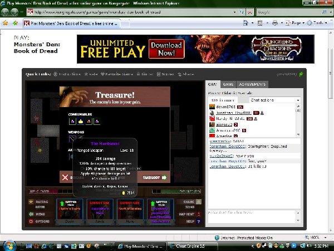
Task: Select the red potion consumable
Action: pyautogui.click(x=89, y=122)
